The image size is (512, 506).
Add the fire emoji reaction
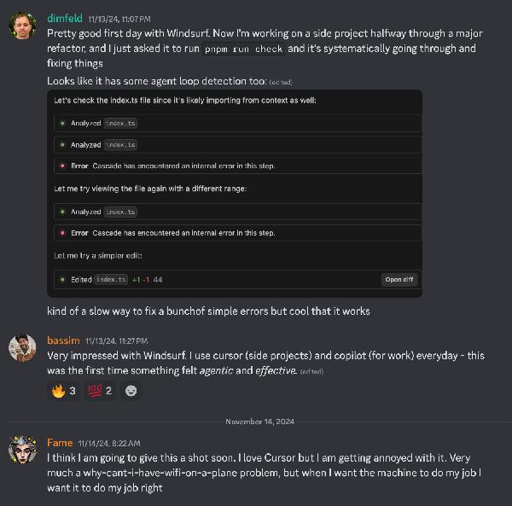click(x=63, y=391)
